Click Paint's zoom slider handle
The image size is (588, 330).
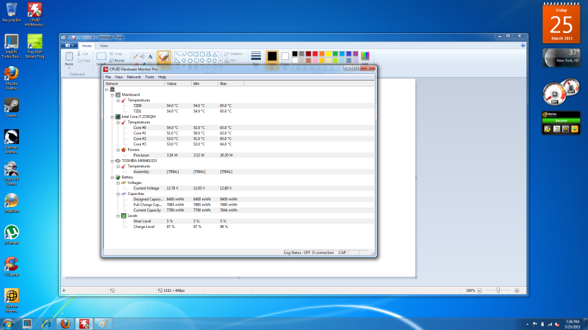(498, 290)
